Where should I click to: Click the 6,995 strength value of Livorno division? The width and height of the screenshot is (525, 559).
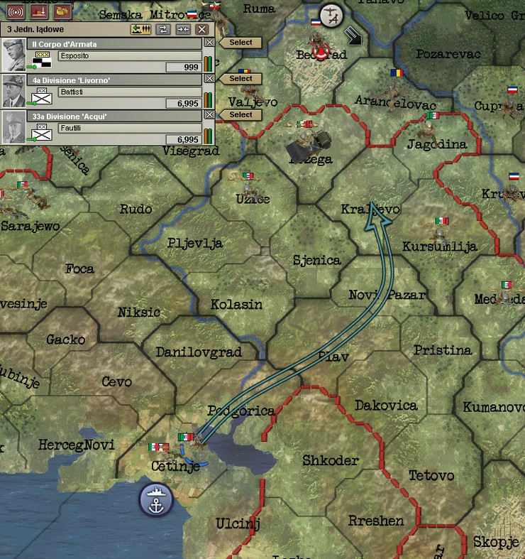pos(184,104)
